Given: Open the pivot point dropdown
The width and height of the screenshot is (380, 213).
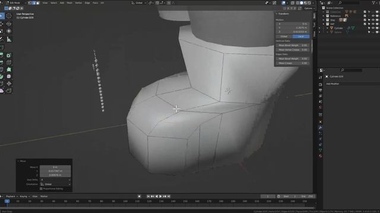Looking at the screenshot, I should tap(150, 3).
